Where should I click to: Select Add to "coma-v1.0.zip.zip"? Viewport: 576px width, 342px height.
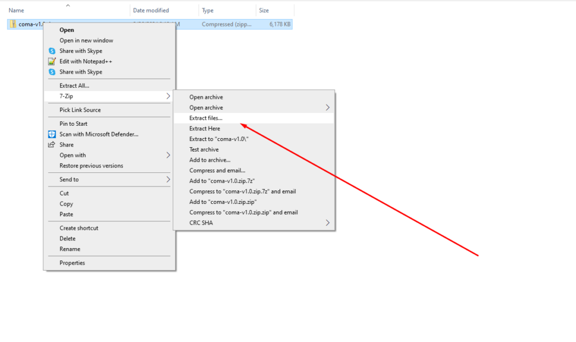pos(223,202)
